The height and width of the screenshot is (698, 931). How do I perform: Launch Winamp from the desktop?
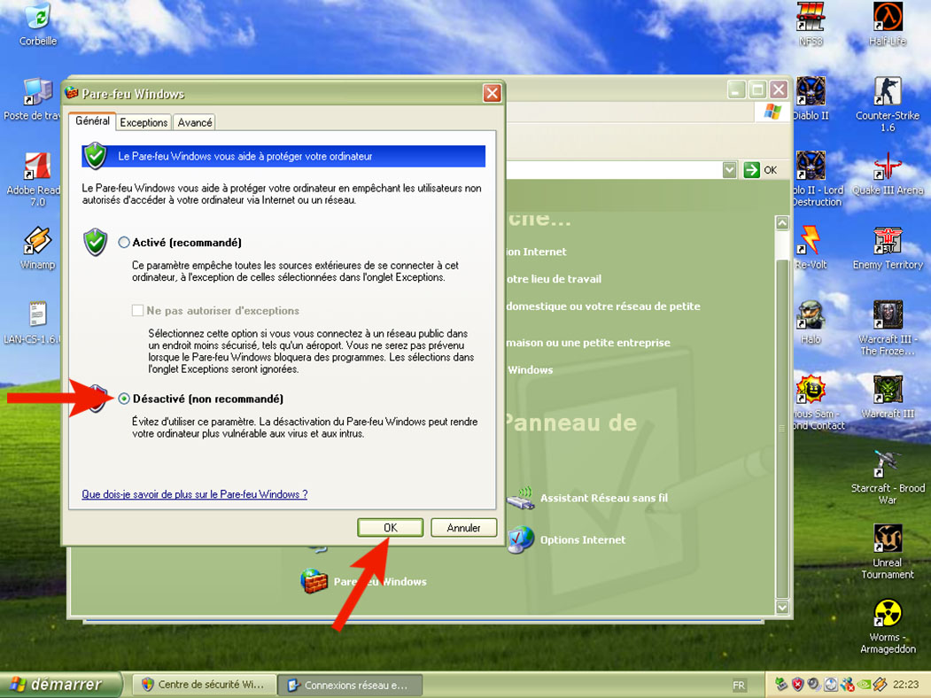click(37, 241)
